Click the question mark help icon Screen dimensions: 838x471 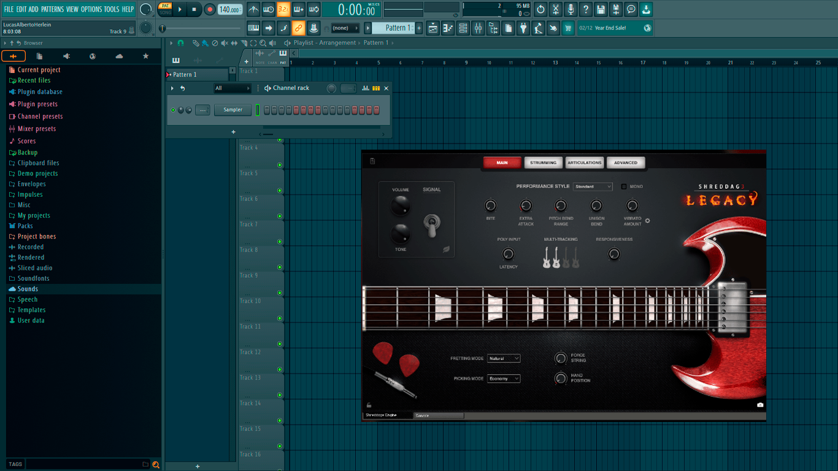586,9
